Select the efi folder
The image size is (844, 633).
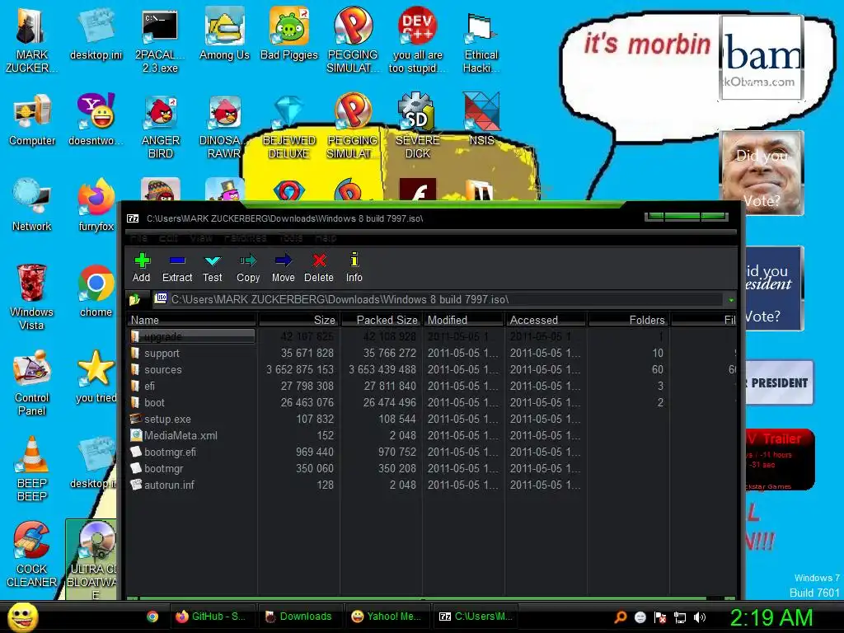tap(149, 386)
